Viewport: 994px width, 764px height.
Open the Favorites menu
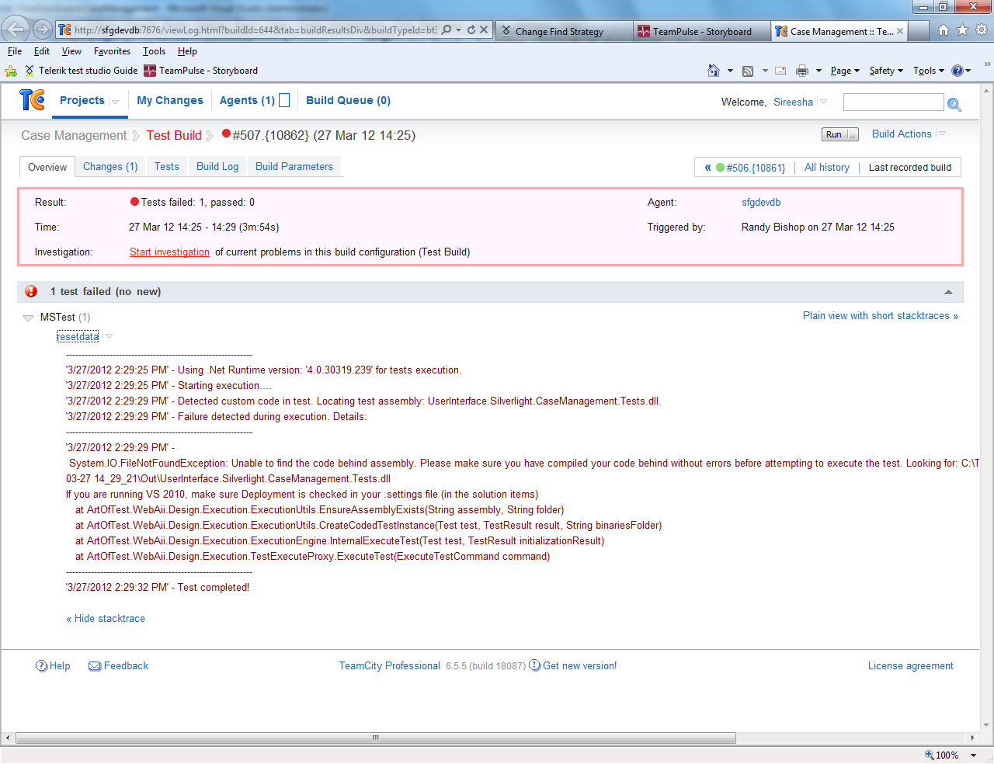(112, 51)
